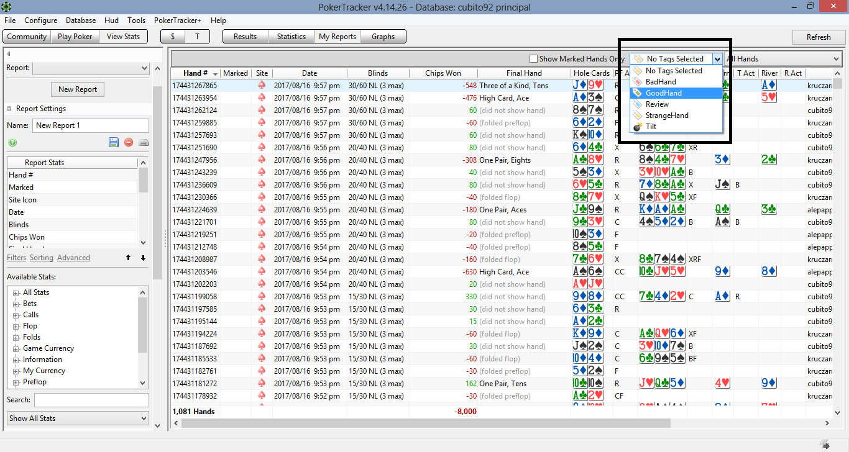Switch to the Statistics tab
This screenshot has height=452, width=849.
point(291,37)
